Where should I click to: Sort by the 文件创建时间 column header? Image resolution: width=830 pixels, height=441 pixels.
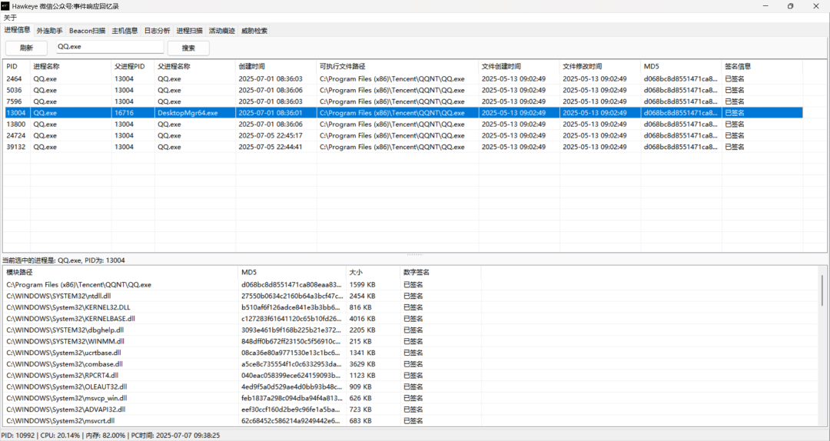pos(519,66)
